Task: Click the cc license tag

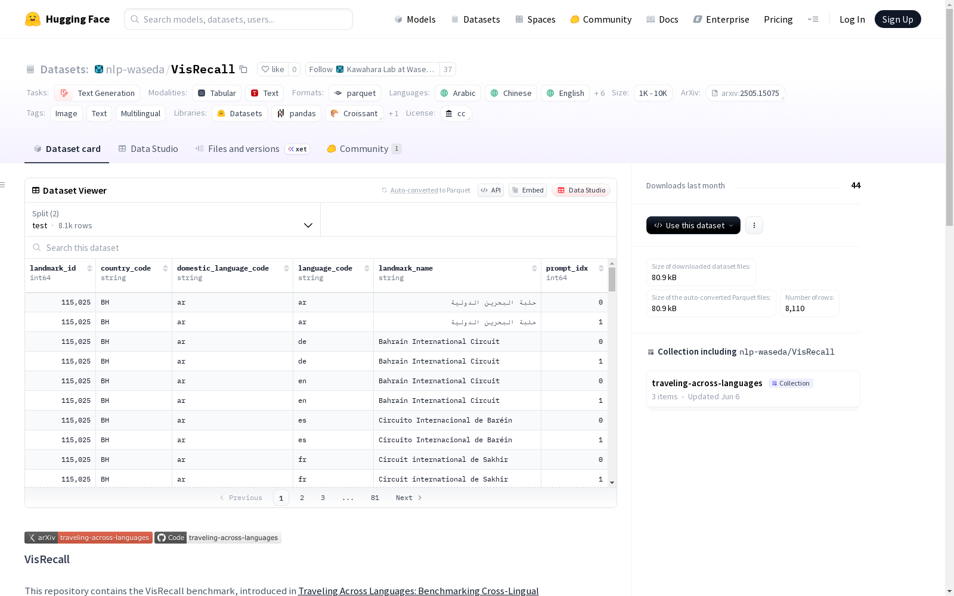Action: click(456, 113)
